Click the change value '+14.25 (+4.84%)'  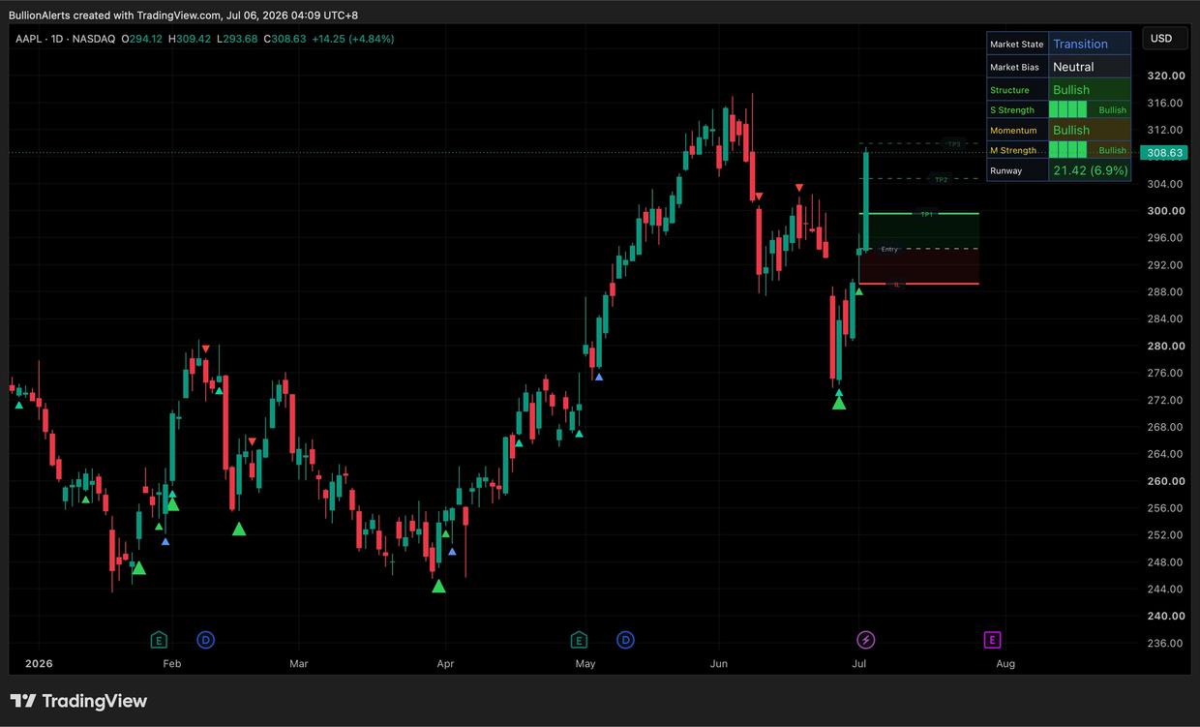(x=352, y=39)
